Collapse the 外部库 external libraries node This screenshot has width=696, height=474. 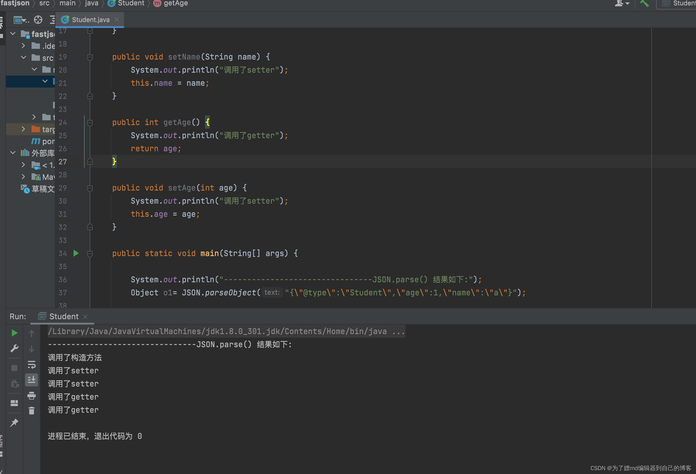[x=13, y=153]
